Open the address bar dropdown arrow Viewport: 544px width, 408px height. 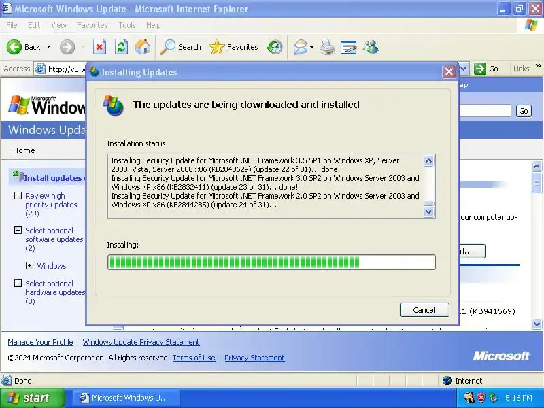(464, 69)
